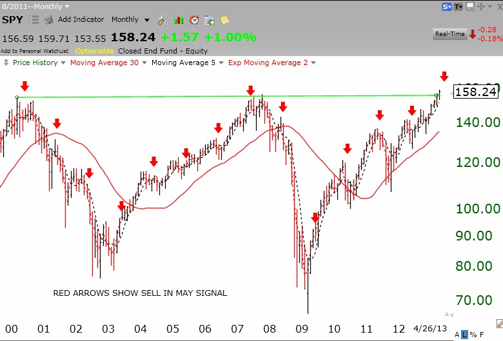503x341 pixels.
Task: Open the gray T dropdown button
Action: click(459, 6)
